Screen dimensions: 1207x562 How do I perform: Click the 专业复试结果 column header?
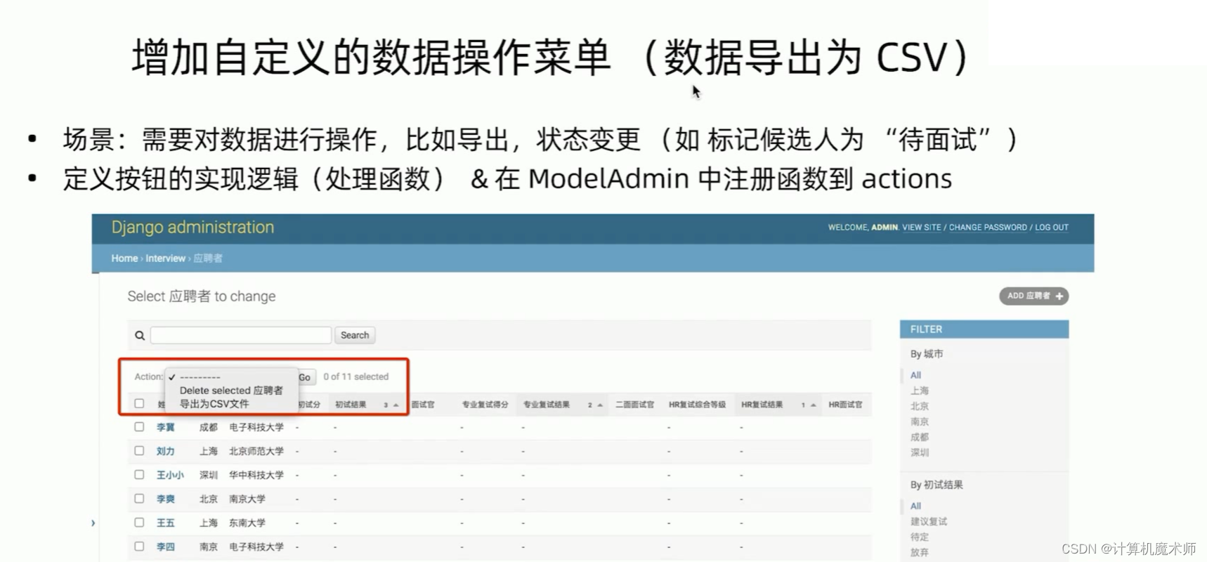pyautogui.click(x=547, y=405)
